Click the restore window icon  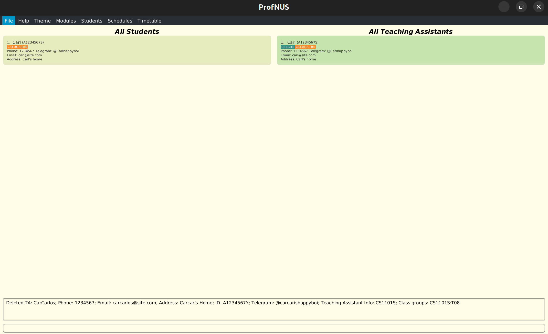(x=521, y=7)
